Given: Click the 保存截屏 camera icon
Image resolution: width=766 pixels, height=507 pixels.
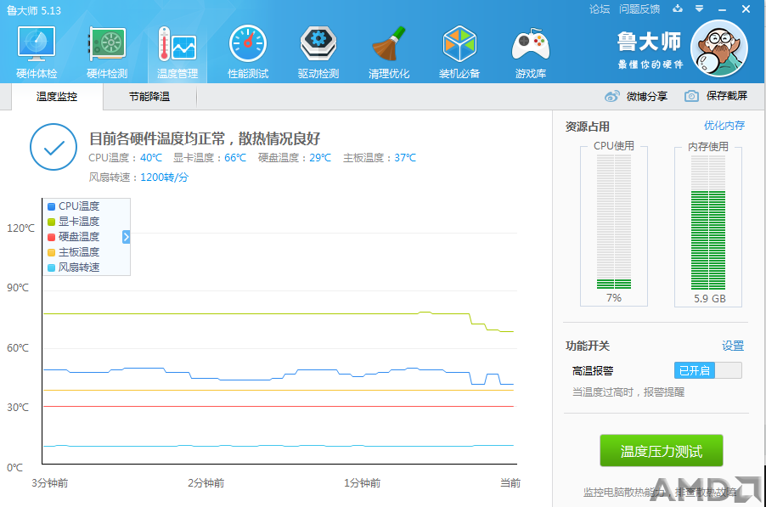Looking at the screenshot, I should (691, 96).
